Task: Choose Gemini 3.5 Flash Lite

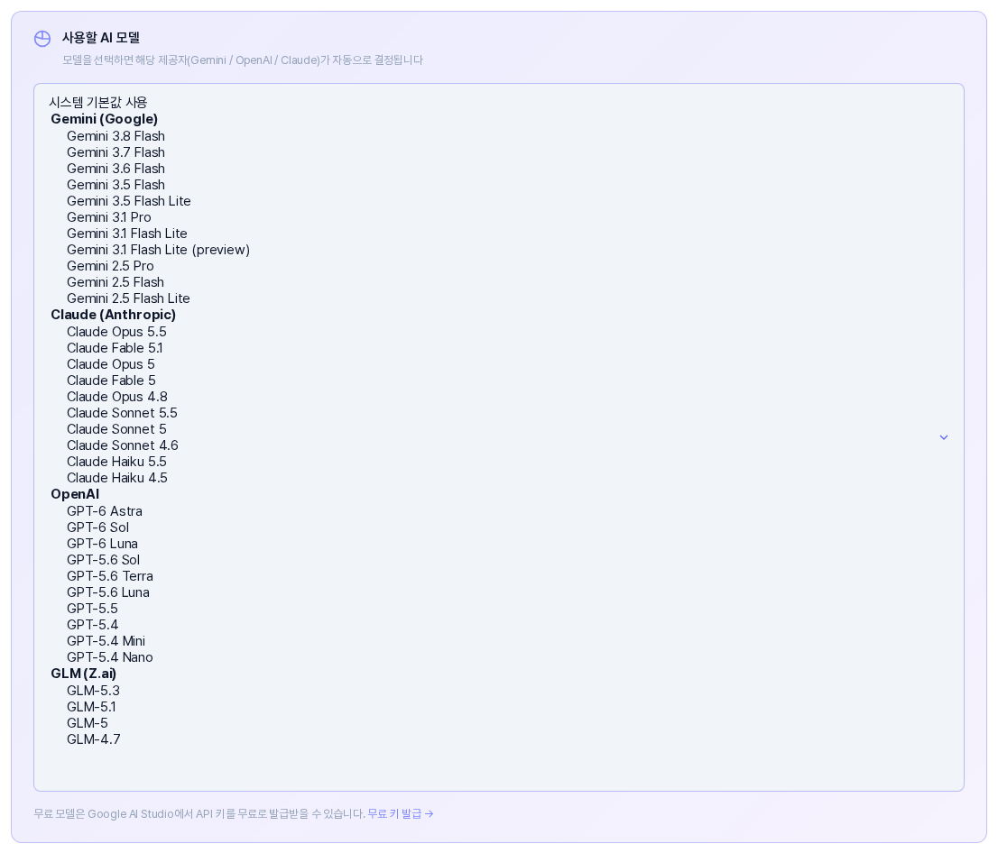Action: 128,201
